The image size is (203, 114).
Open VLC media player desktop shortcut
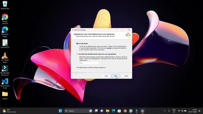click(5, 58)
